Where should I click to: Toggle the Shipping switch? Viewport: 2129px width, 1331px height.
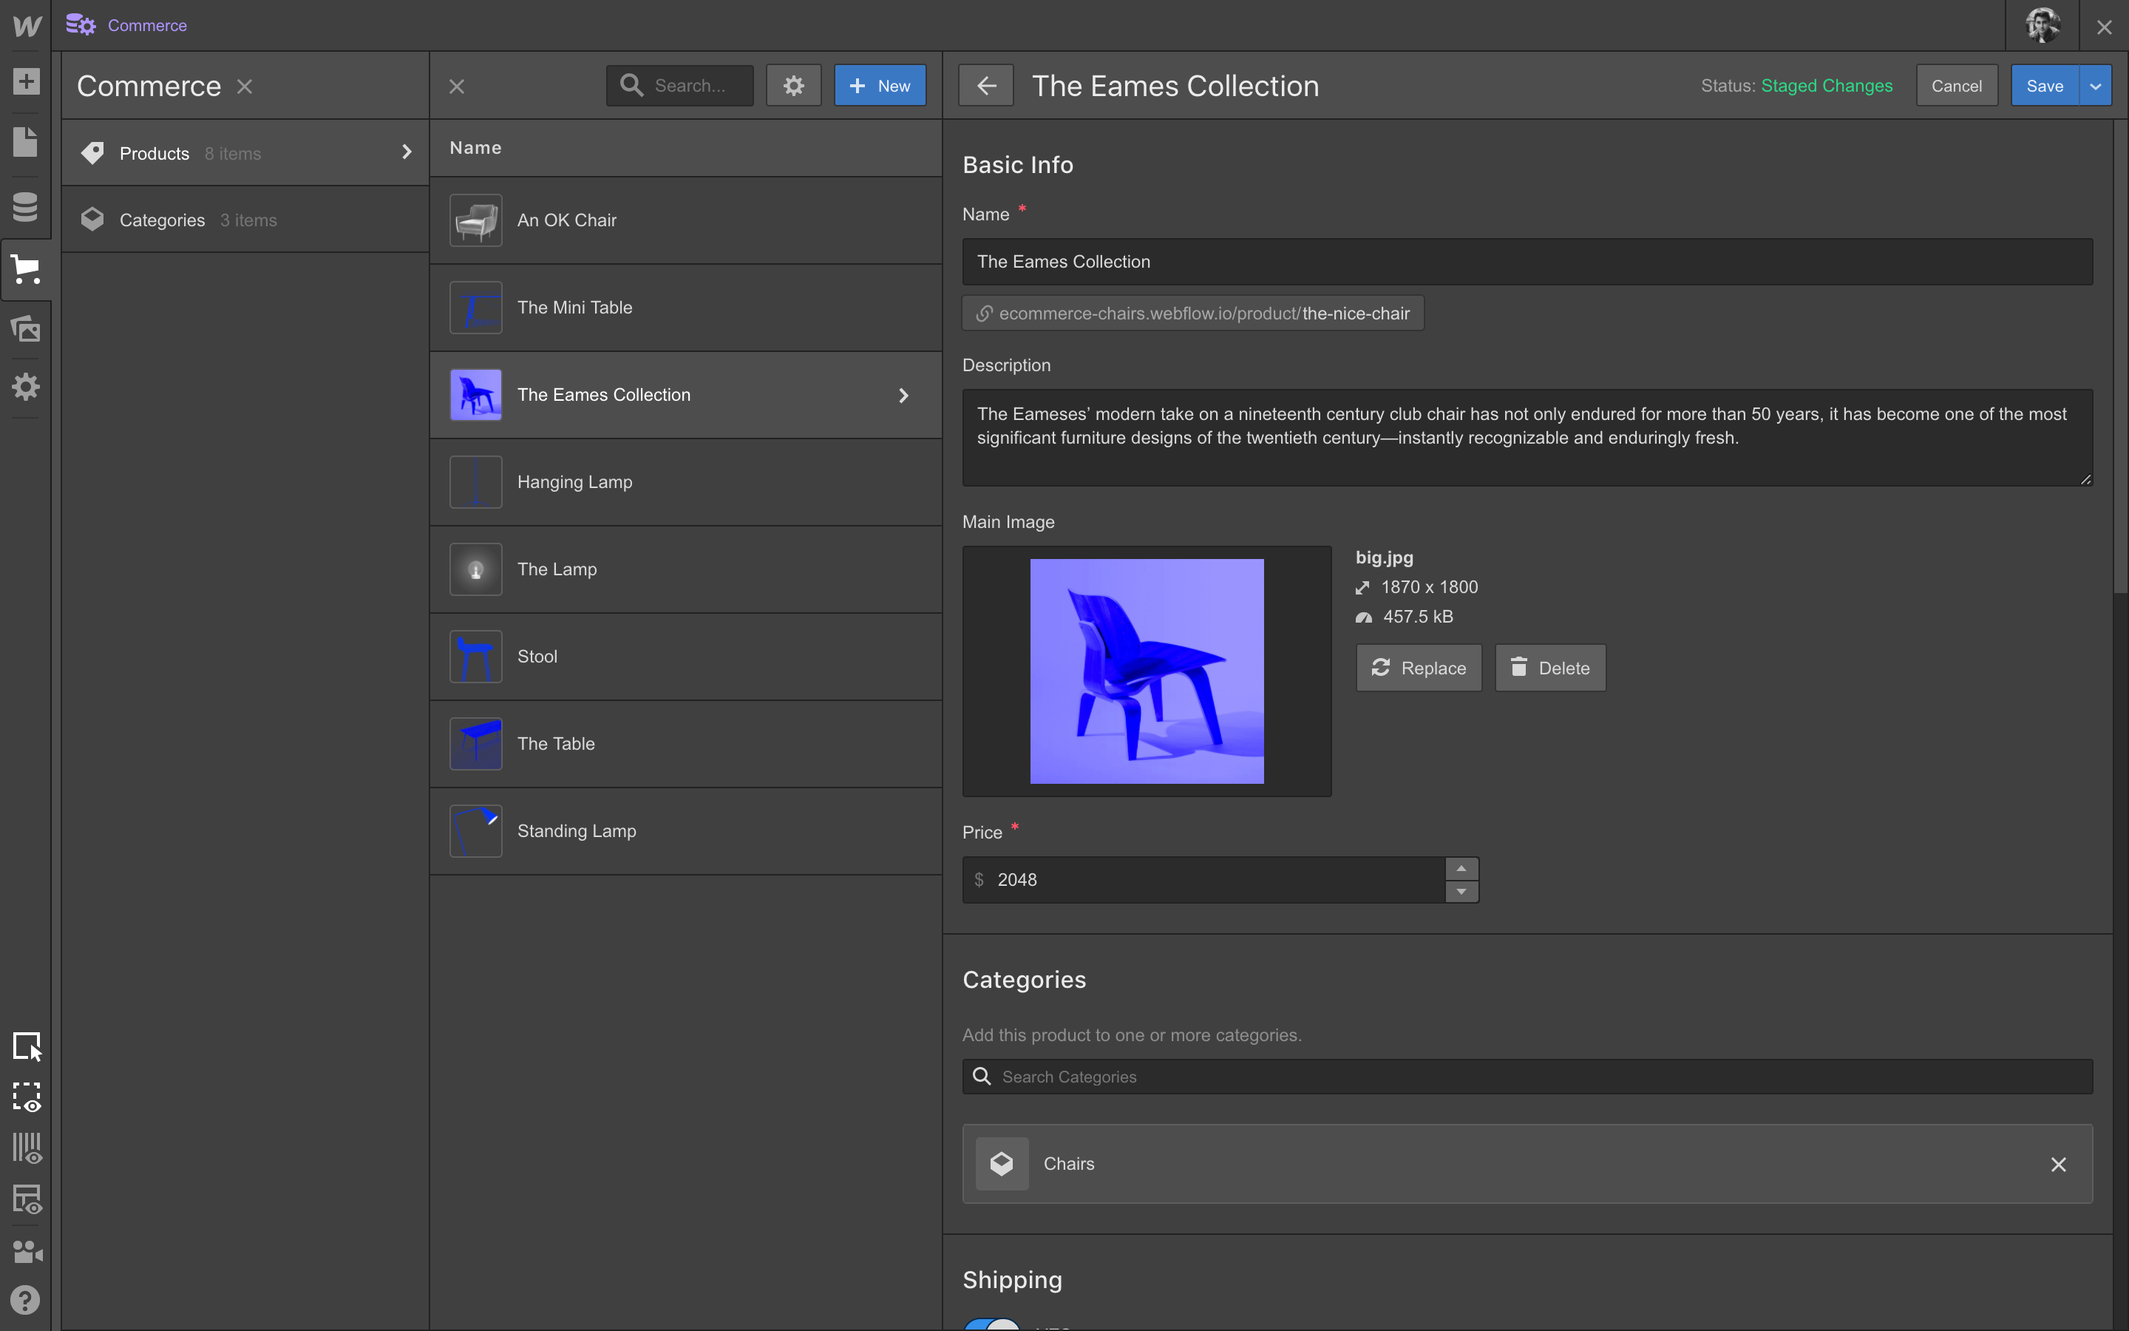click(x=992, y=1325)
